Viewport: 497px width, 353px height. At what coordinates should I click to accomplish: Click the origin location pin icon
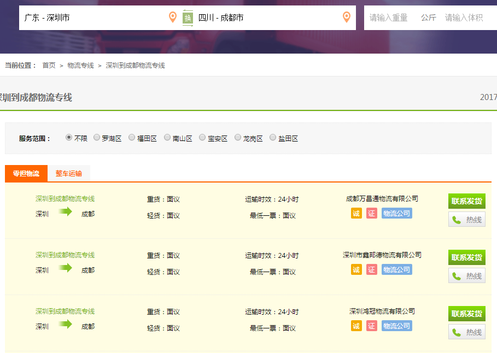172,17
